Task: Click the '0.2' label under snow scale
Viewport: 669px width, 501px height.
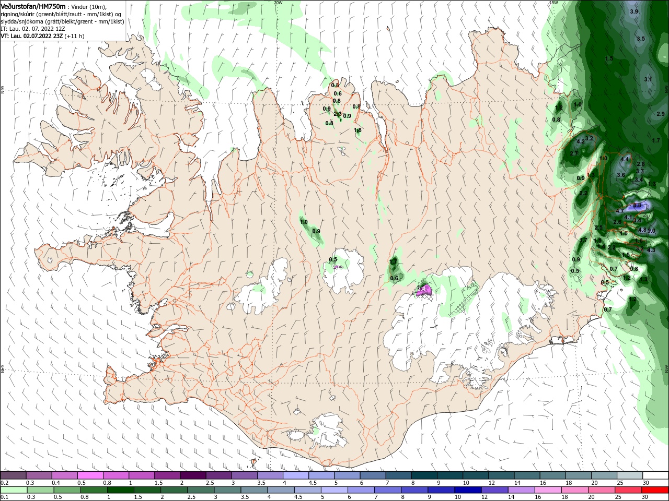Action: coord(4,483)
